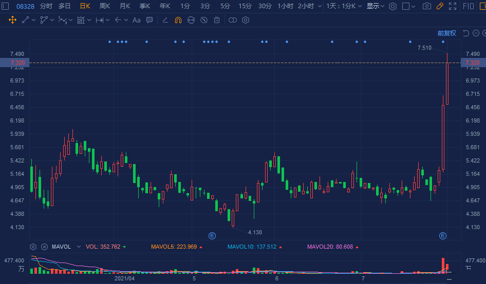Open the F10 company info

(469, 6)
